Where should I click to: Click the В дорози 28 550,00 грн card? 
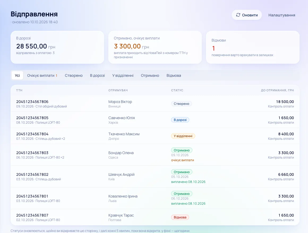[x=57, y=47]
